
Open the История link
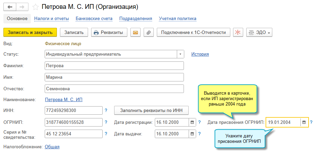tap(200, 54)
